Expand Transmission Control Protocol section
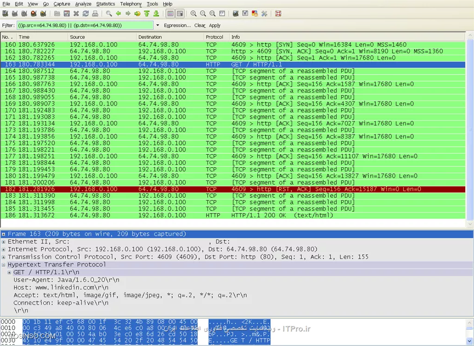The height and width of the screenshot is (346, 474). pos(3,257)
